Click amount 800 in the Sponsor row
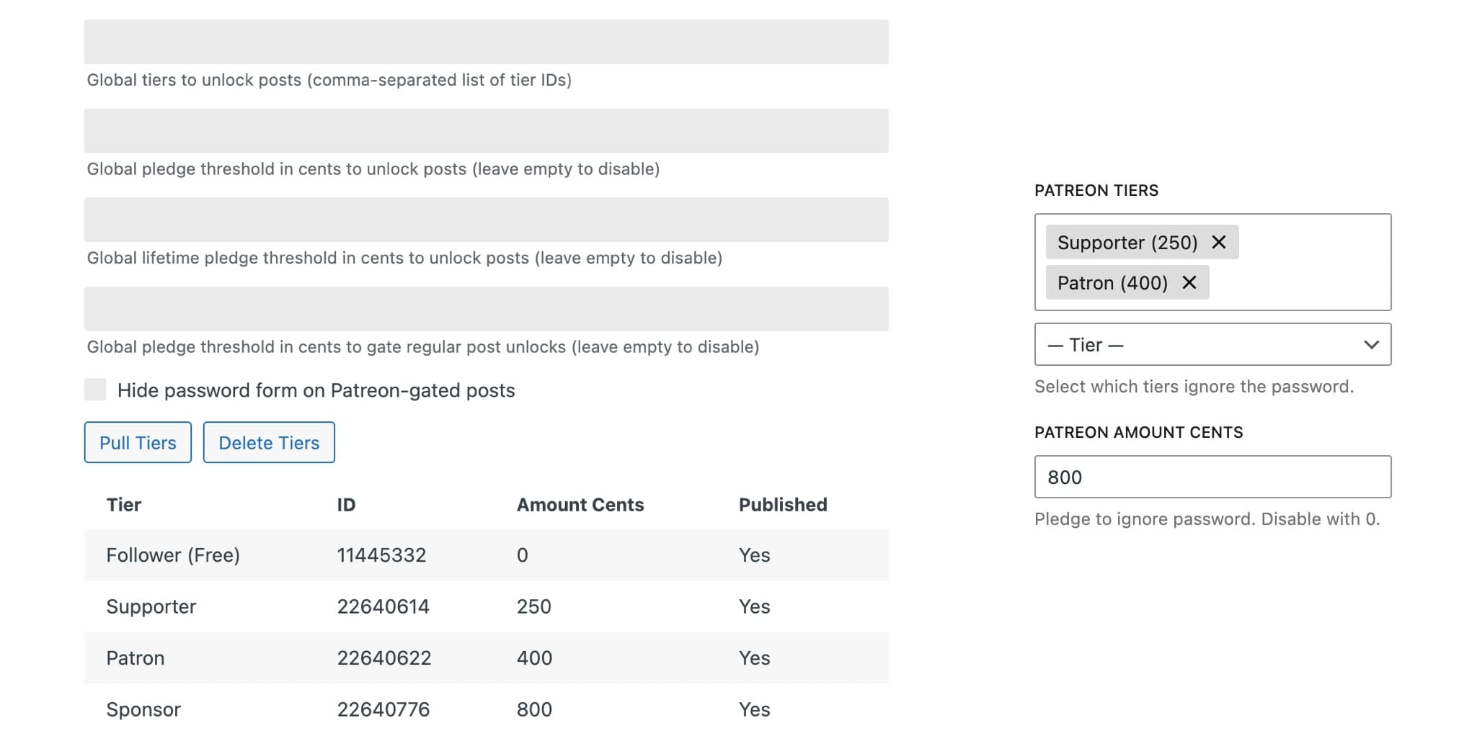 (x=534, y=709)
